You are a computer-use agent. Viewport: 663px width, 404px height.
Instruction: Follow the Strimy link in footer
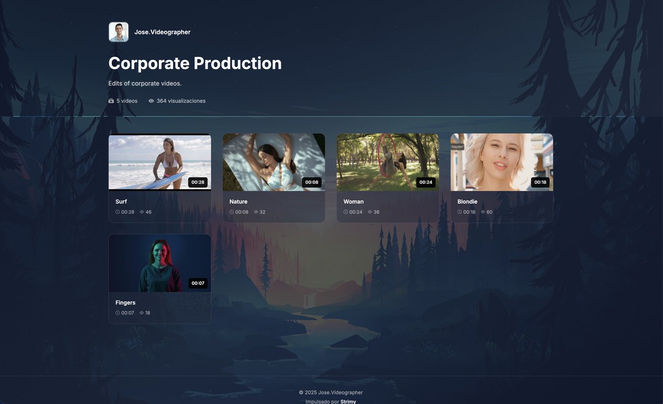tap(348, 402)
